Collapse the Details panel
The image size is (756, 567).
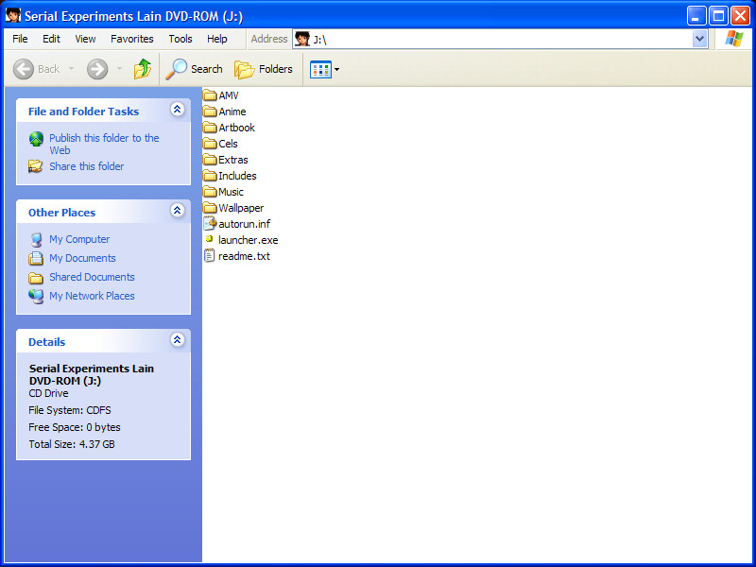click(x=177, y=341)
